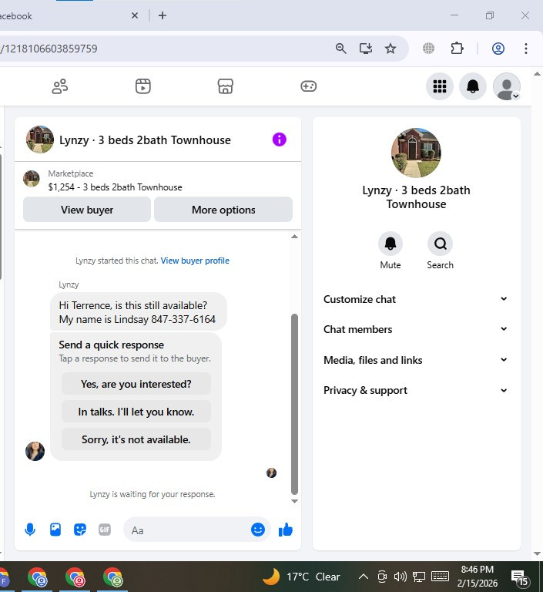Click the Marketplace listing $1,254 townhouse text

(115, 187)
